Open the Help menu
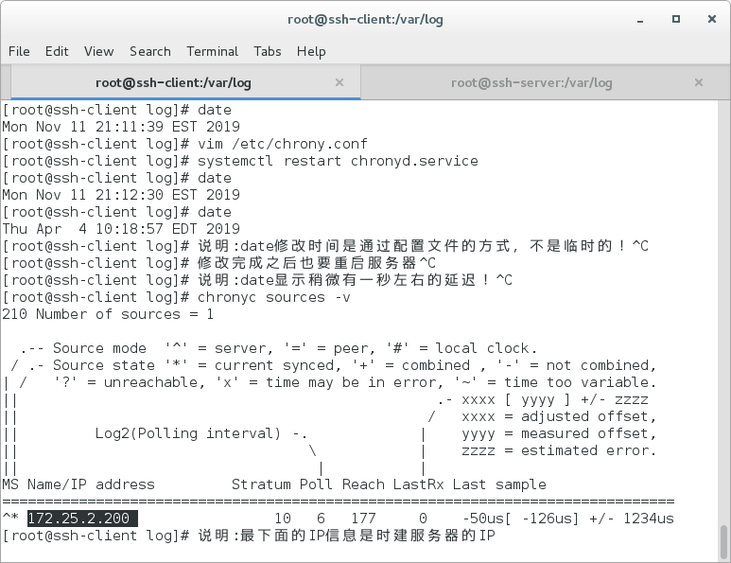Image resolution: width=731 pixels, height=563 pixels. (311, 51)
